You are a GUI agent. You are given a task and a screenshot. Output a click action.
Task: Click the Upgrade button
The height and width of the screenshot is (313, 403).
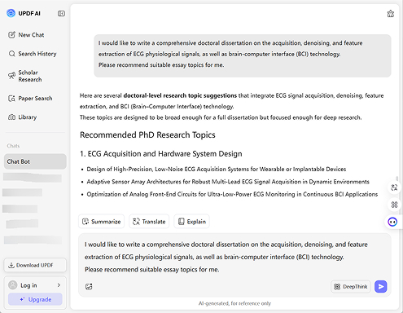[x=35, y=299]
